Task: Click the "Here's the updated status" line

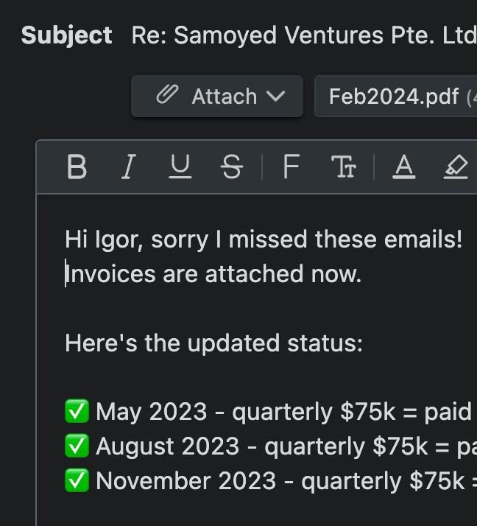Action: 213,343
